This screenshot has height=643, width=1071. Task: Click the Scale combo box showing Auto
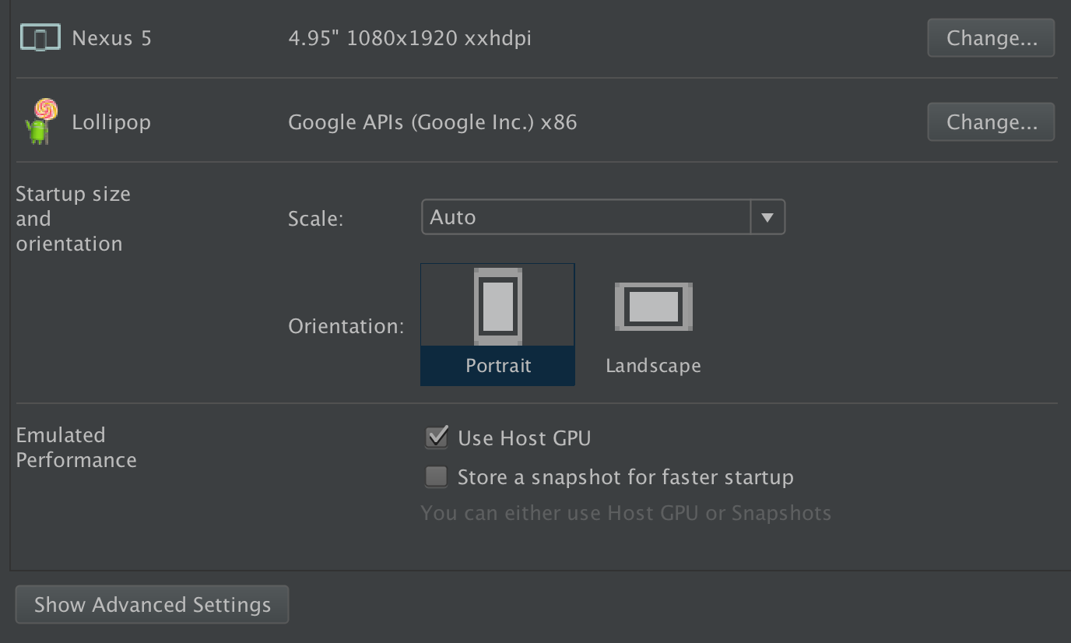pos(603,217)
